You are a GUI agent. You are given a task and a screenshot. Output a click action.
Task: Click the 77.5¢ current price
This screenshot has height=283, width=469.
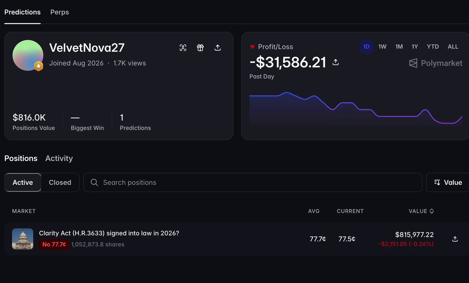(x=347, y=239)
